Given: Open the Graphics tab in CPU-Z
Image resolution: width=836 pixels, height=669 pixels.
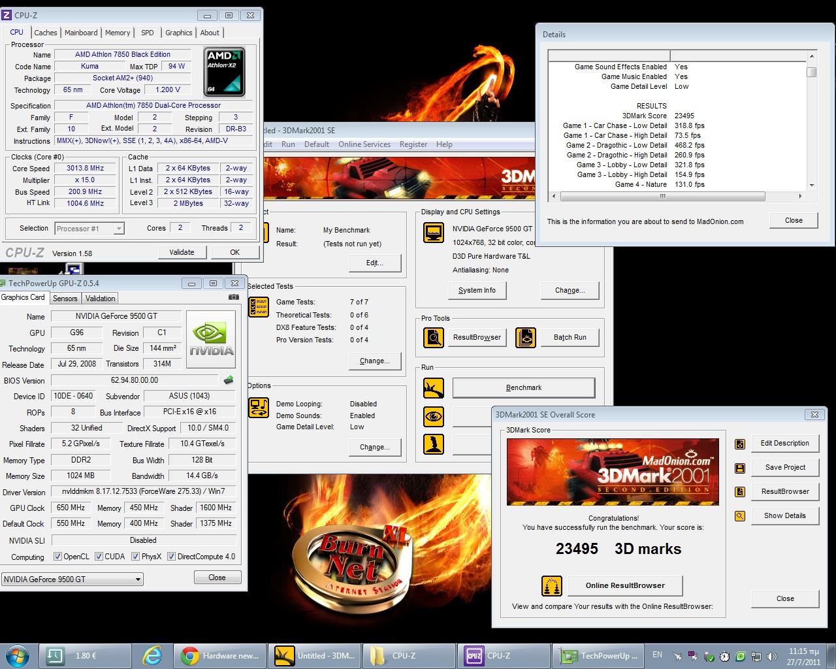Looking at the screenshot, I should [x=179, y=33].
